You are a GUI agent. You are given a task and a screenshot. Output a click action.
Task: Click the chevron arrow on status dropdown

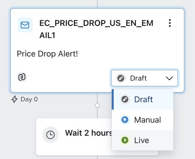click(x=169, y=78)
